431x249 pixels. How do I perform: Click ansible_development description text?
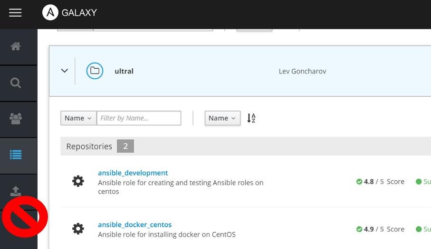tap(181, 187)
